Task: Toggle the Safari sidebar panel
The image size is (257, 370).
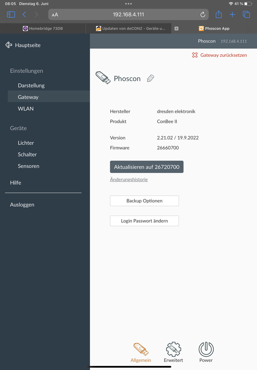Action: click(11, 14)
